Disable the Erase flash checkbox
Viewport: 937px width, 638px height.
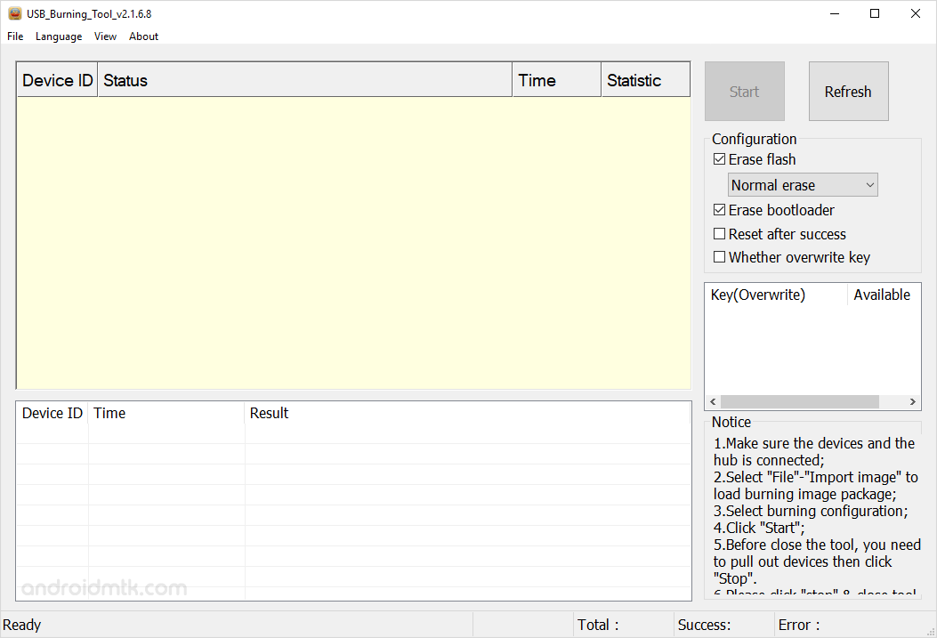(x=719, y=158)
